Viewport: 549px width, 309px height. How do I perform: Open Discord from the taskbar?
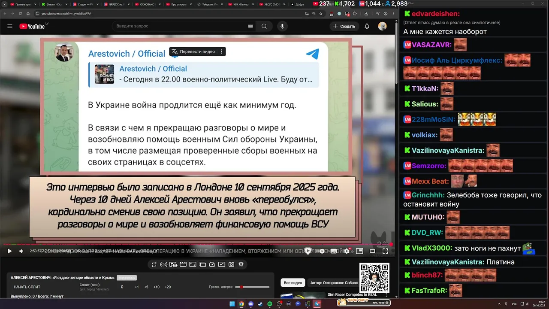[x=251, y=304]
